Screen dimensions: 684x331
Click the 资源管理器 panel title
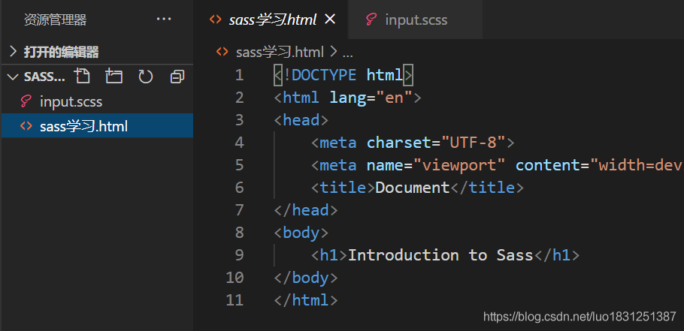point(56,20)
